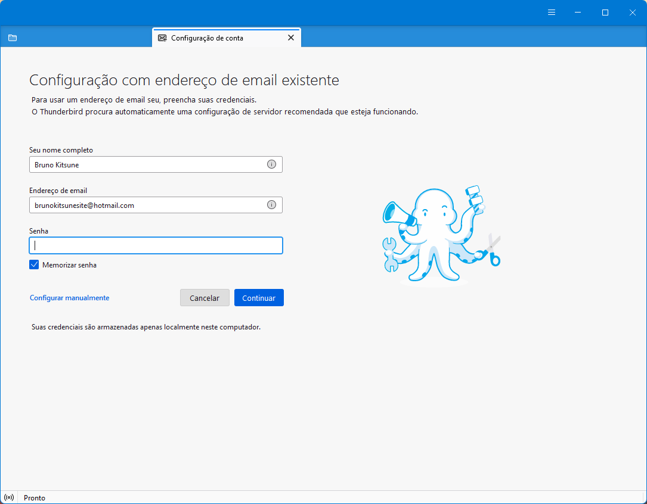Screen dimensions: 647x504
Task: Focus the Endereço de email input field
Action: click(x=156, y=205)
